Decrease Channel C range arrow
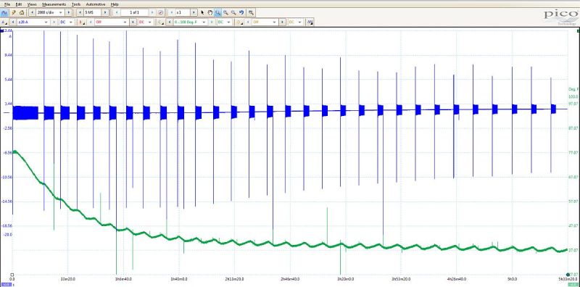The image size is (580, 287). point(170,22)
